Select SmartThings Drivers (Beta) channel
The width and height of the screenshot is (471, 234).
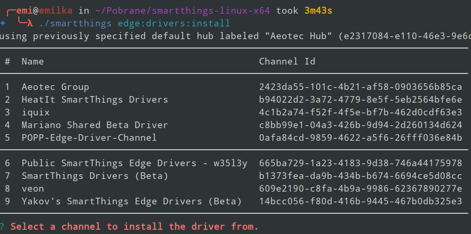95,176
